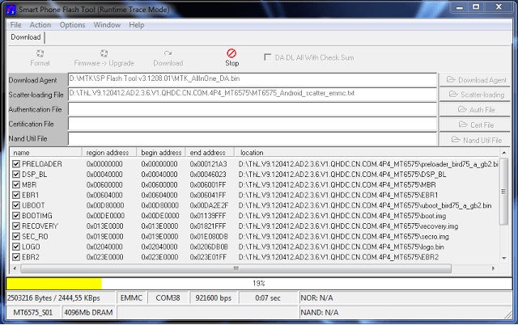Click the NAND: N/A status cell

click(405, 312)
